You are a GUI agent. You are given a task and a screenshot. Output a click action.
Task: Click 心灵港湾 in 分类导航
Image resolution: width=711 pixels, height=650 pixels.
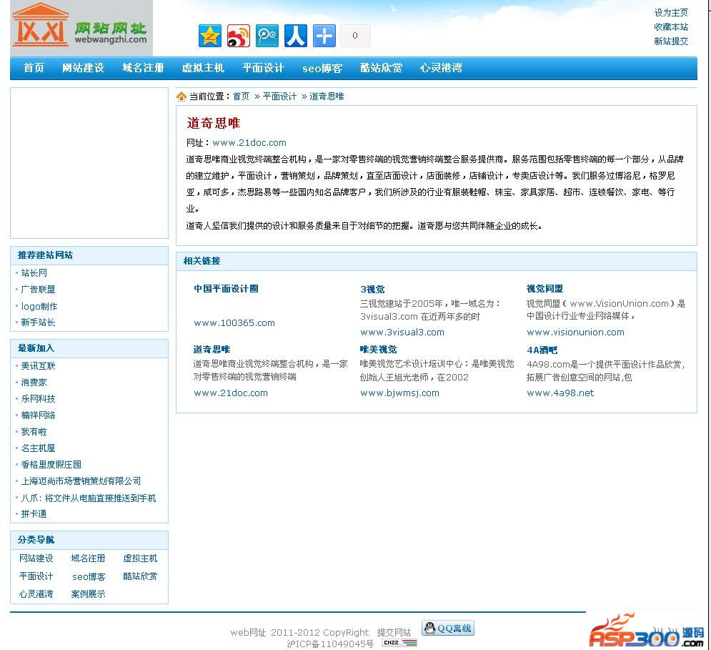pos(36,594)
